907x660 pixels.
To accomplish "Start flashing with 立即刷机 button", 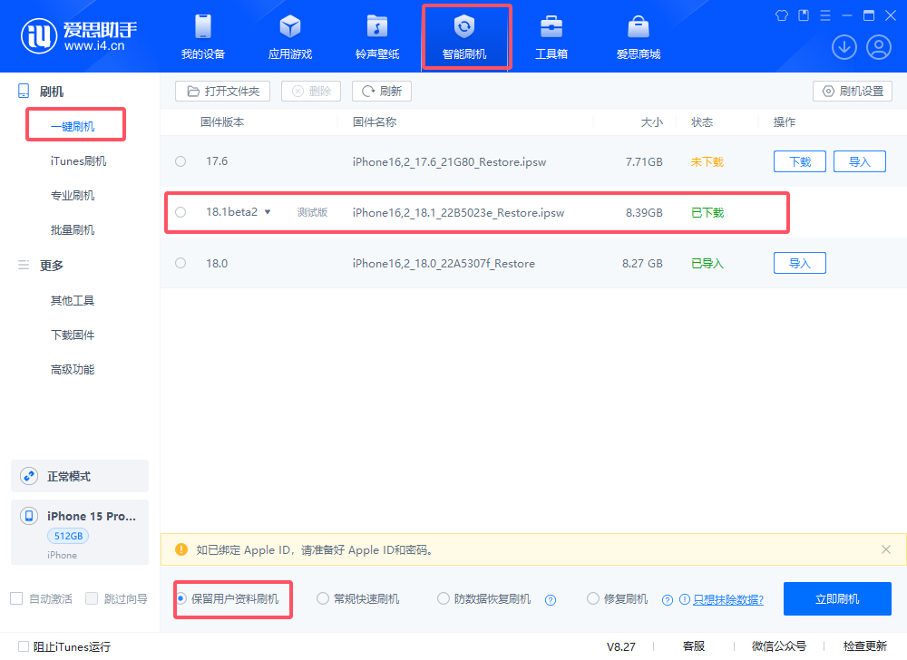I will tap(837, 598).
